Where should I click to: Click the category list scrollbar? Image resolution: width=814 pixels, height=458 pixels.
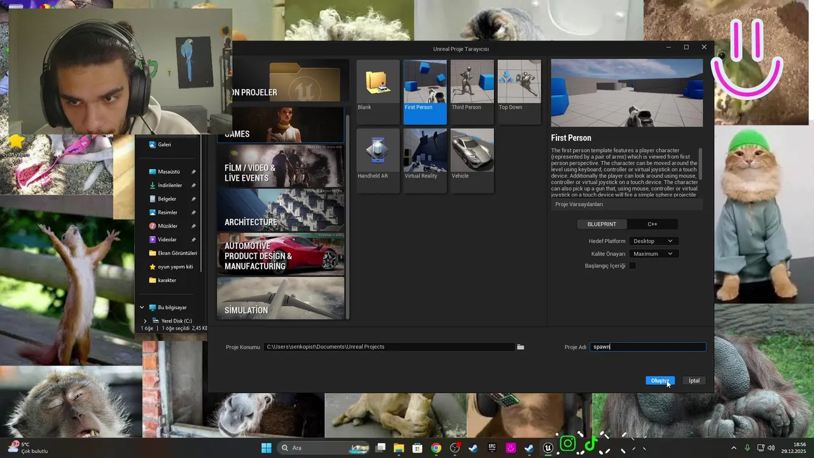[x=347, y=216]
